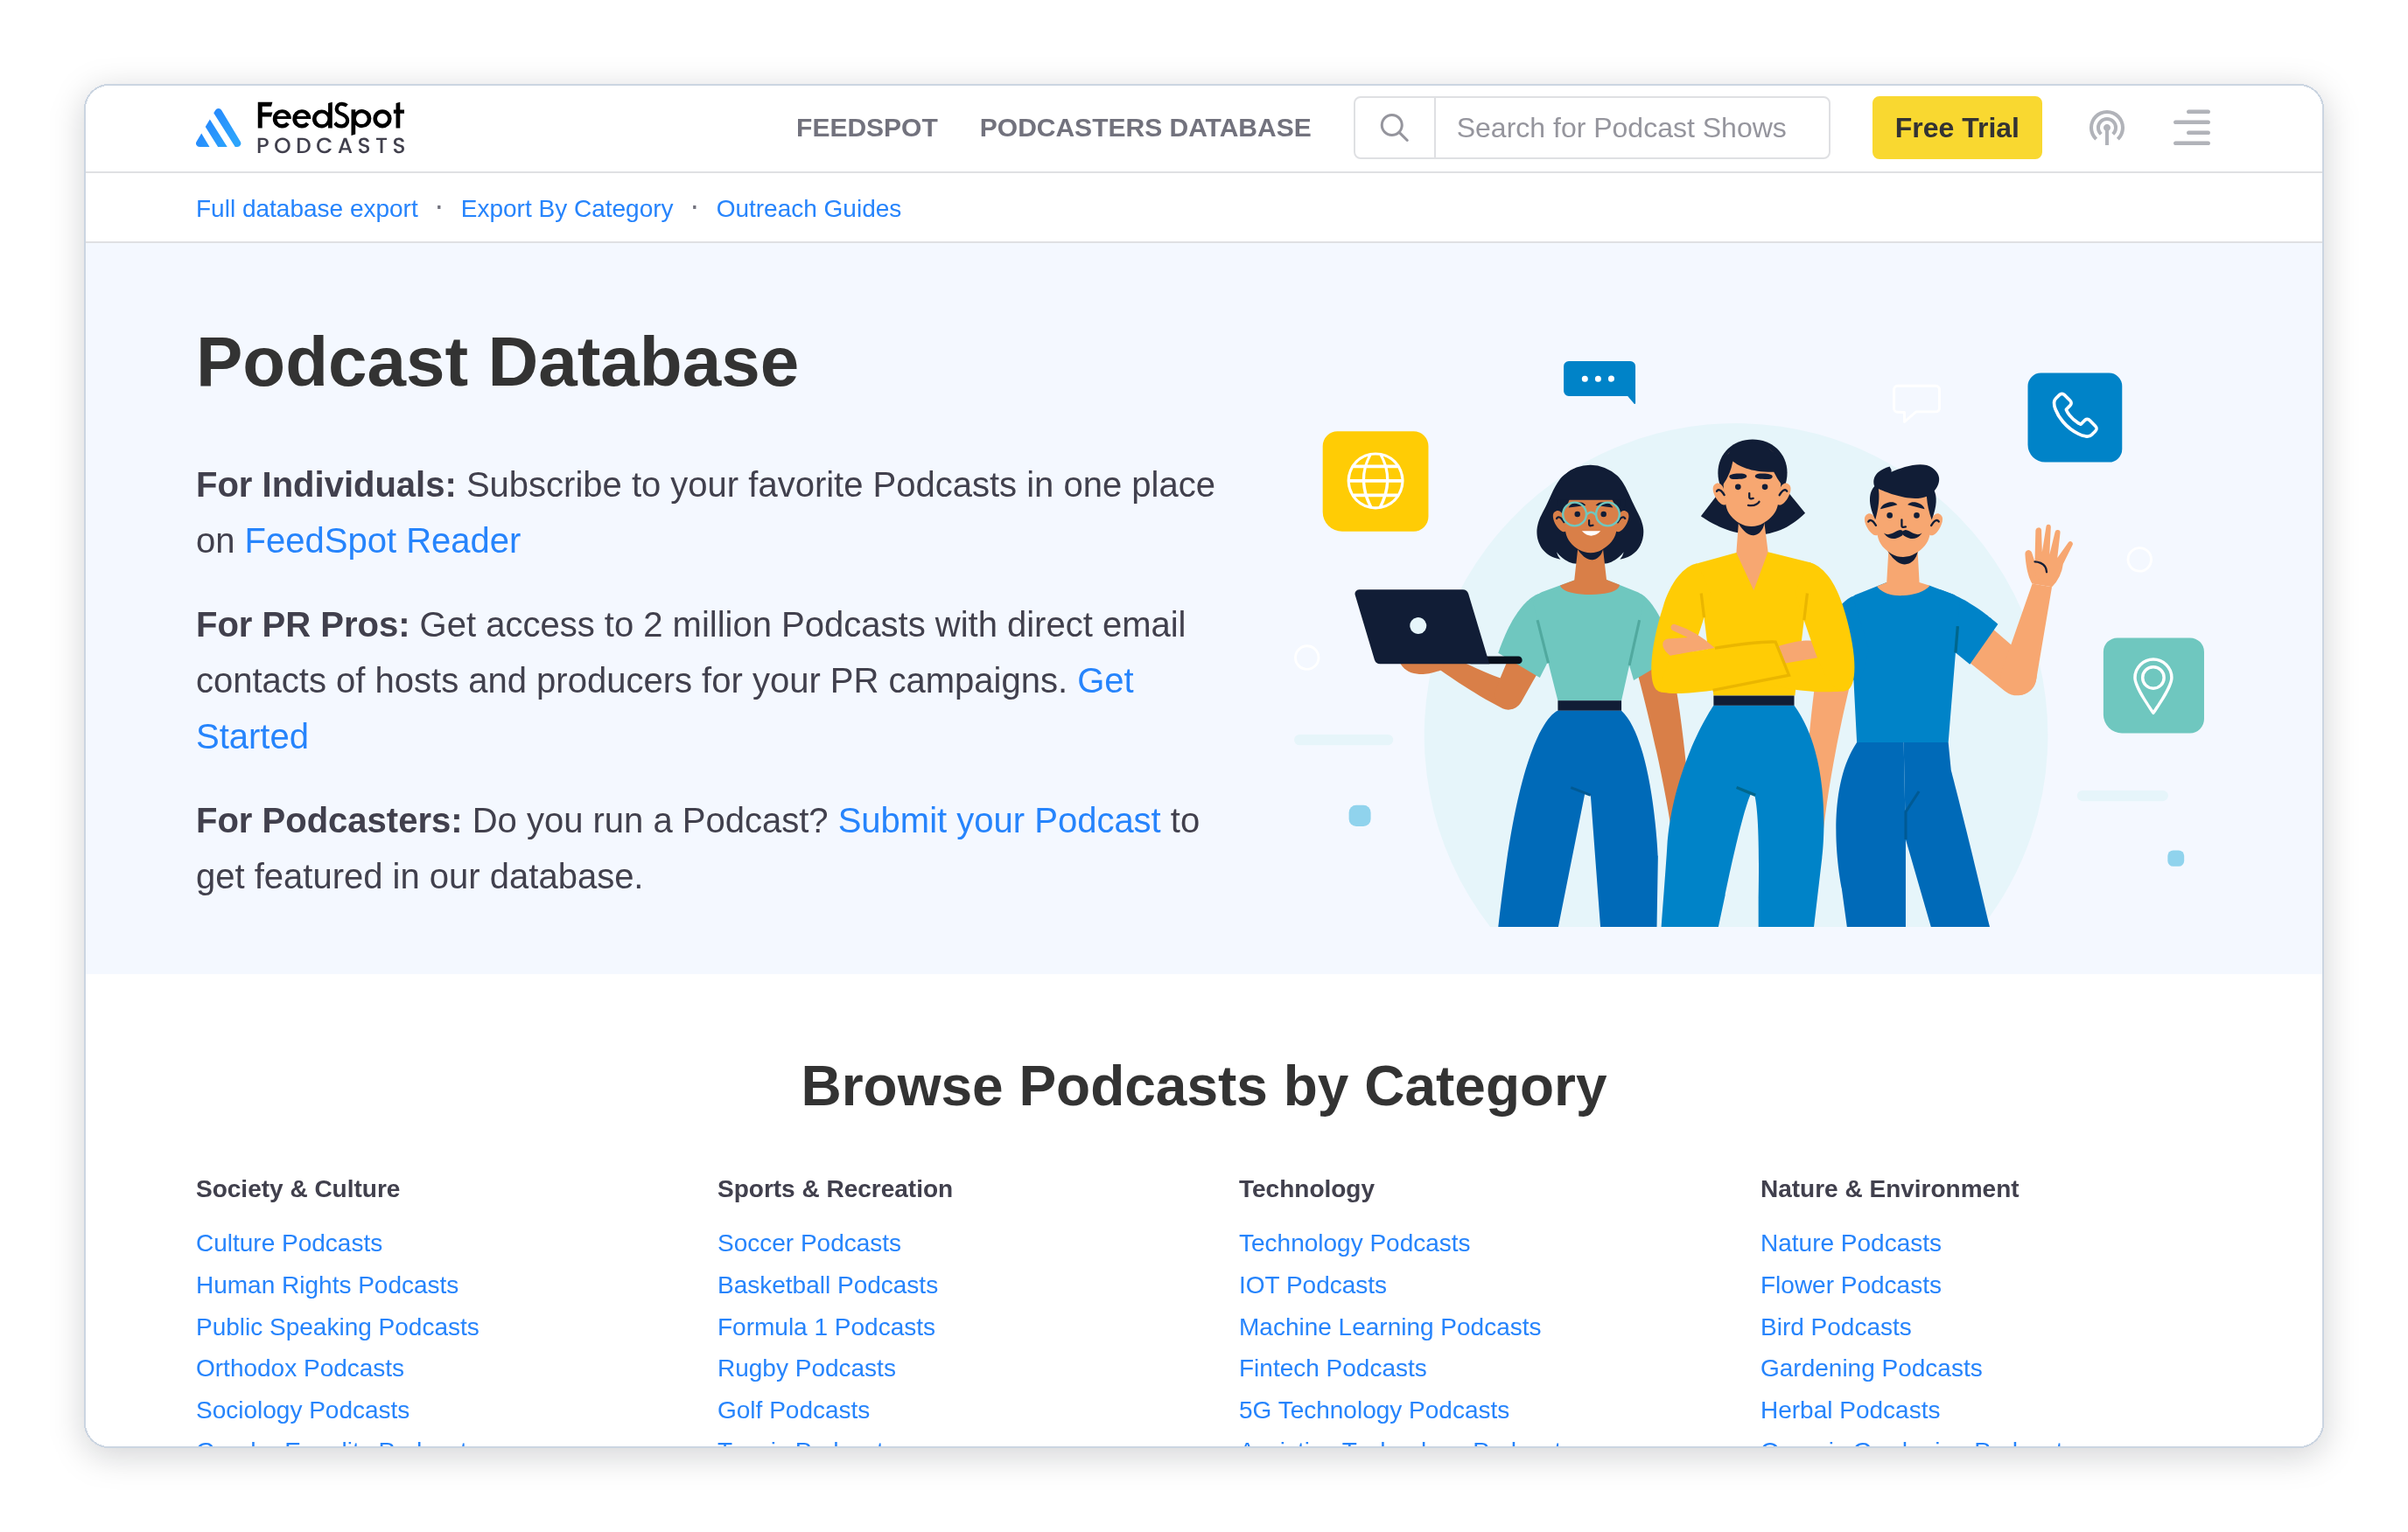Click the yellow globe illustration icon
The image size is (2408, 1532).
pyautogui.click(x=1375, y=481)
